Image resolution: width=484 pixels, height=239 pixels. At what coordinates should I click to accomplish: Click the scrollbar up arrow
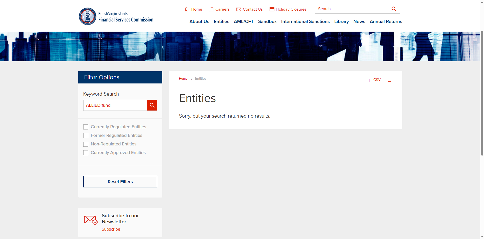click(482, 2)
